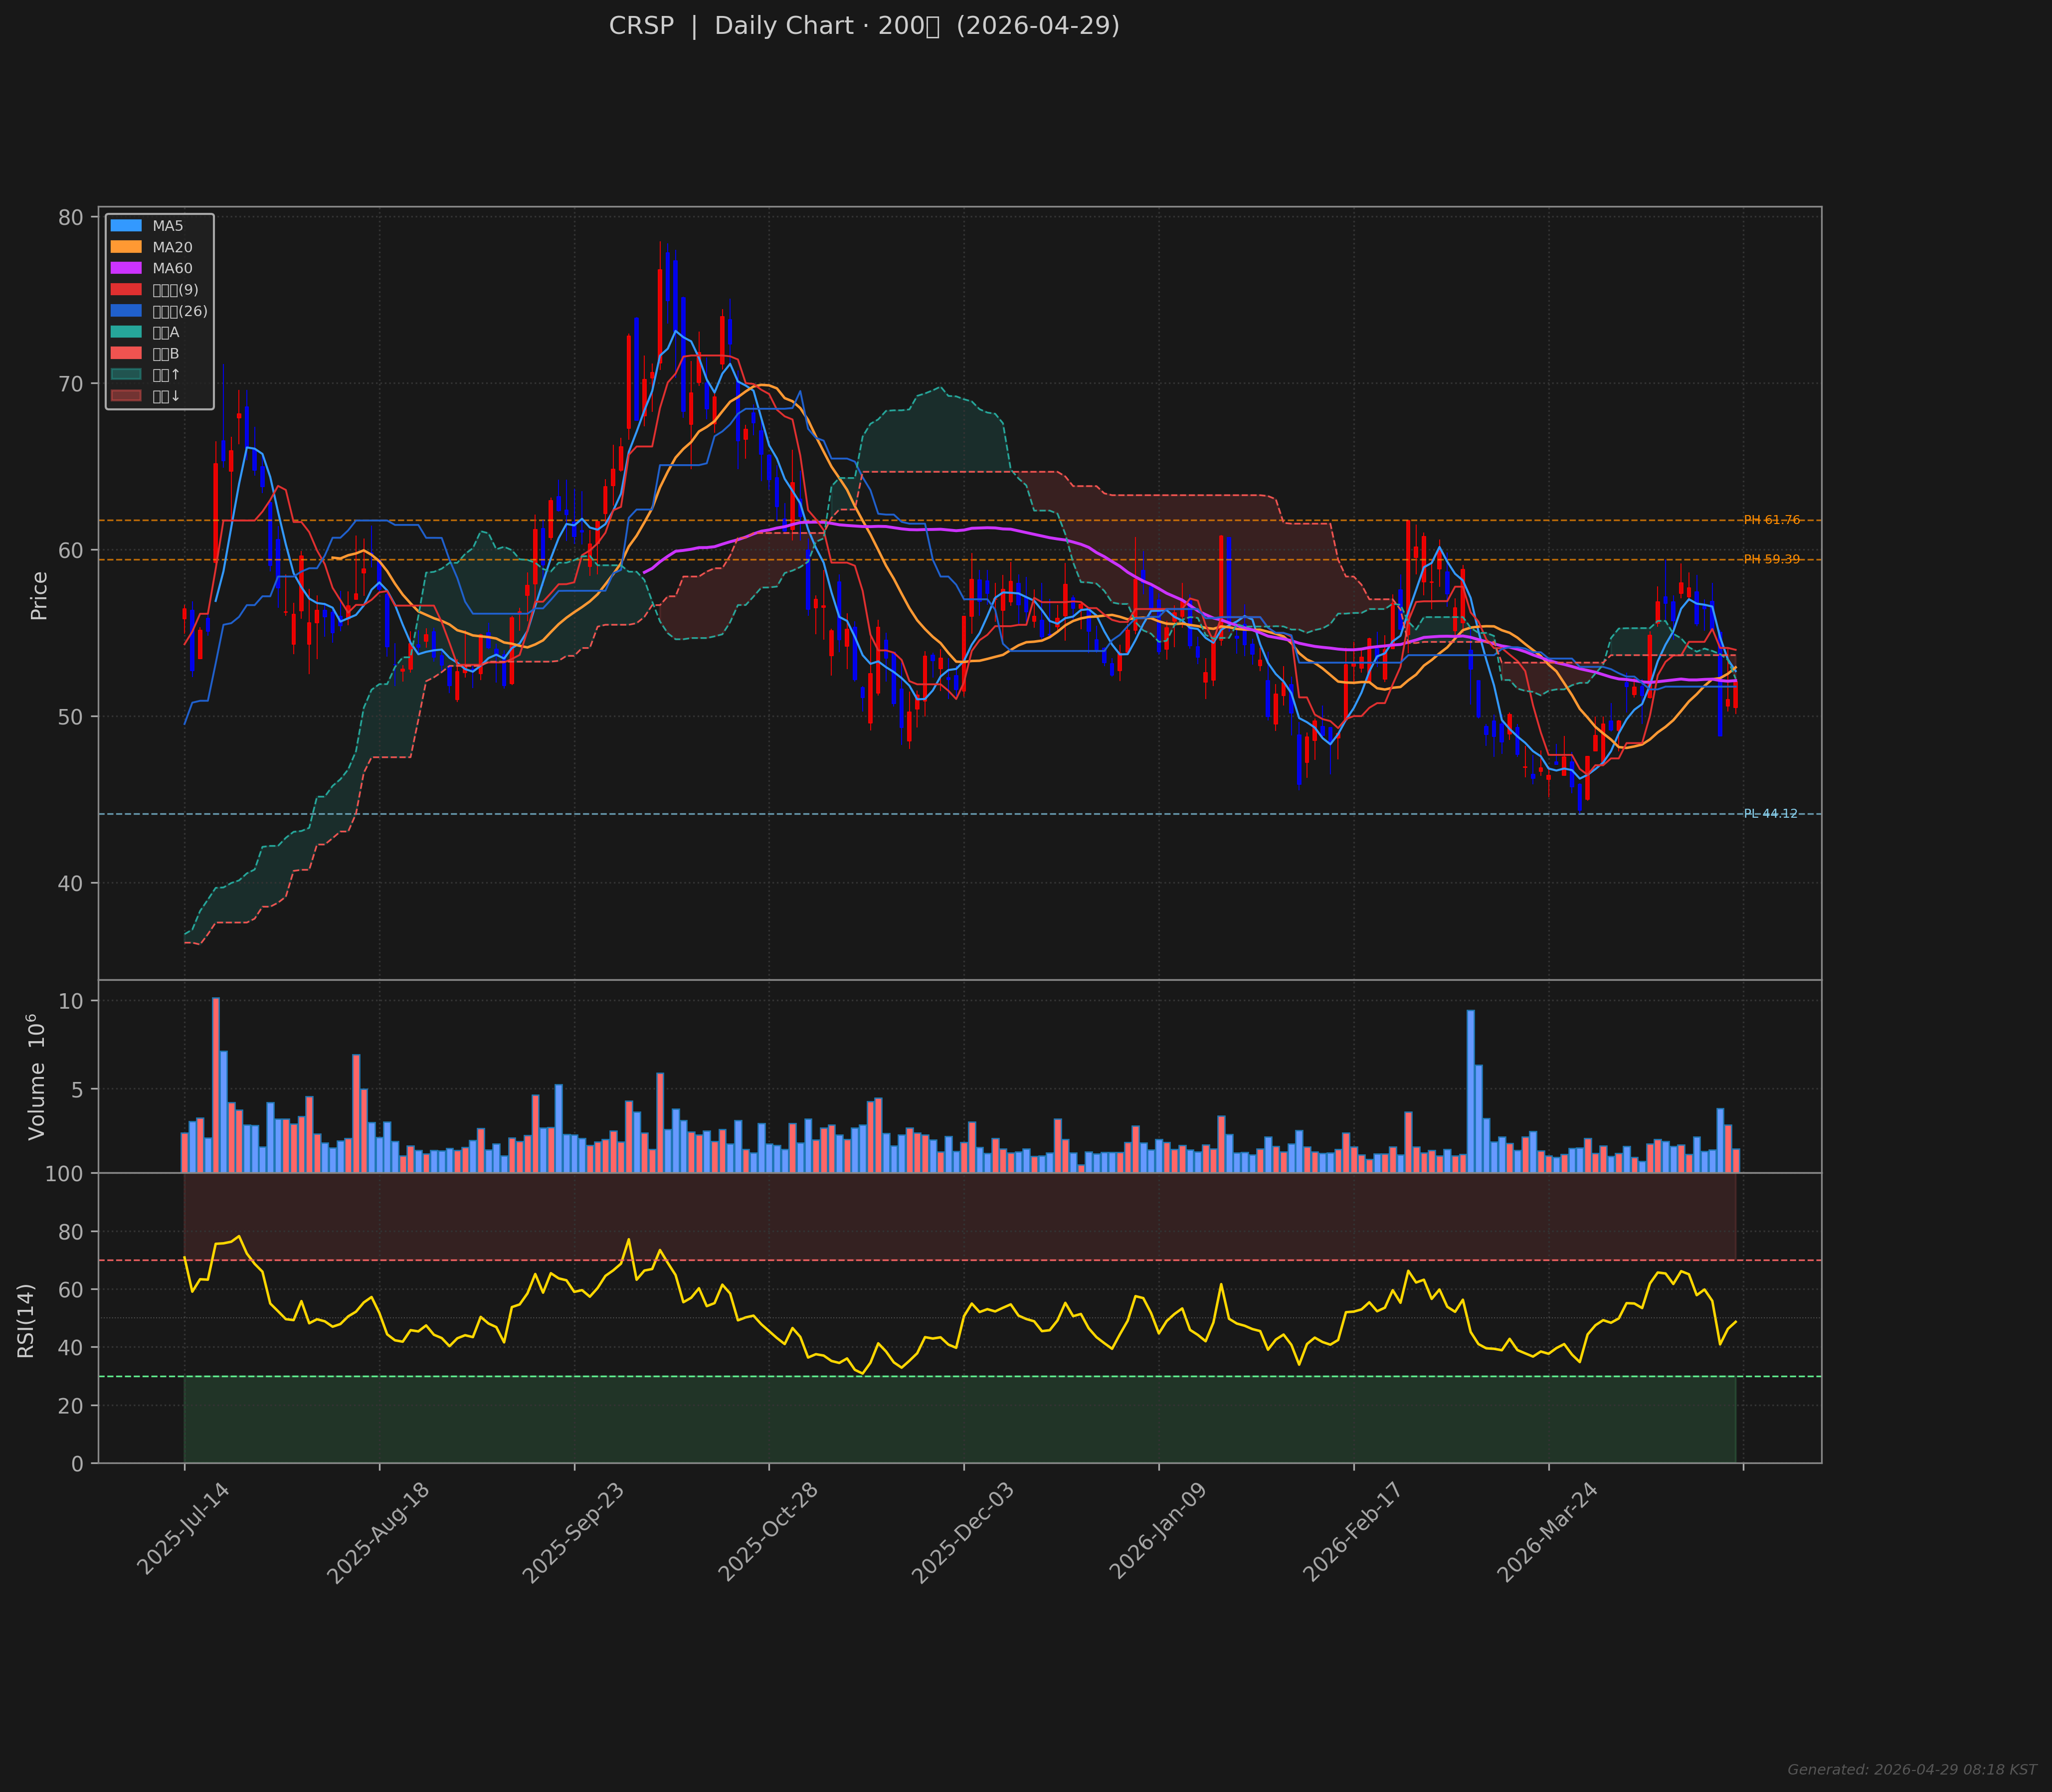Click the orange MA20 legend swatch
Image resolution: width=2052 pixels, height=1792 pixels.
click(126, 247)
